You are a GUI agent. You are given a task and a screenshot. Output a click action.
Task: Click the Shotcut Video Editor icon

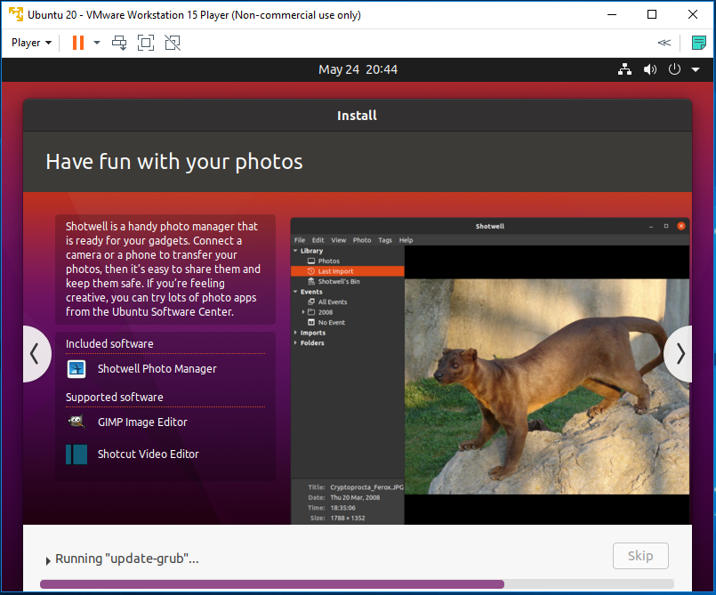click(x=76, y=454)
